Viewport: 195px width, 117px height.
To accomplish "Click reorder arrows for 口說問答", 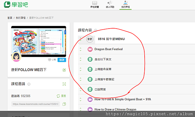I will 81,89.
